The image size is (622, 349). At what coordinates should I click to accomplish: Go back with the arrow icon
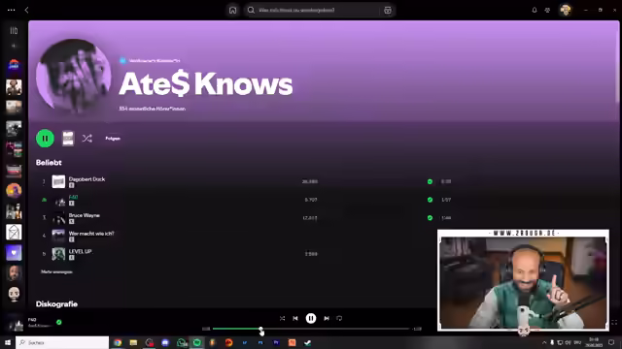click(26, 10)
